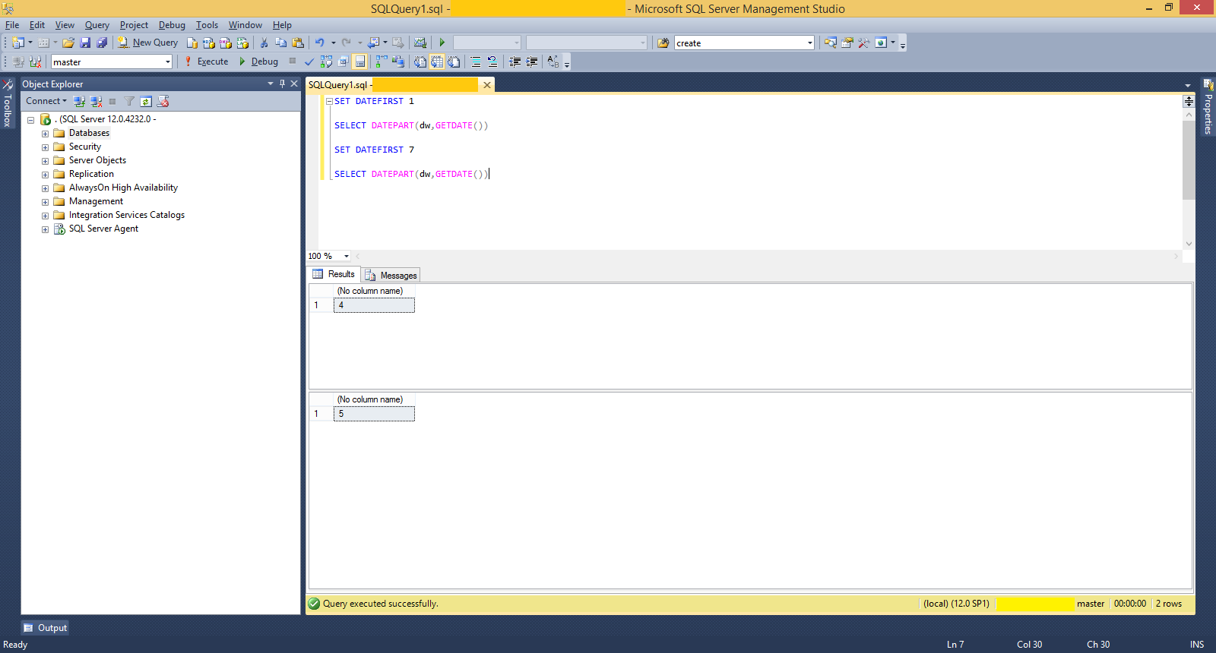Select the result cell containing 5
1216x653 pixels.
click(x=374, y=414)
